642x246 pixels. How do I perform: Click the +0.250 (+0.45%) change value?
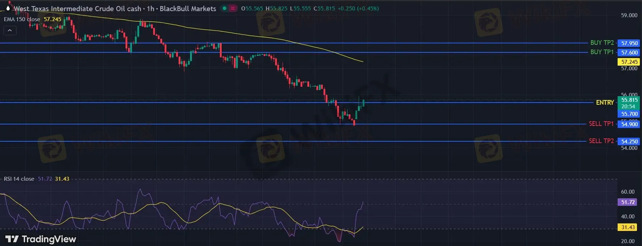click(x=358, y=9)
